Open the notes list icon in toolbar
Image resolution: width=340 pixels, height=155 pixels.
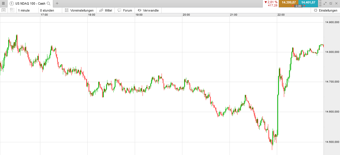(3, 10)
